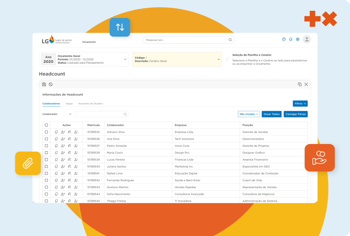This screenshot has height=236, width=350.
Task: Click the add-person icon for Adriano Silva
Action: pos(63,132)
